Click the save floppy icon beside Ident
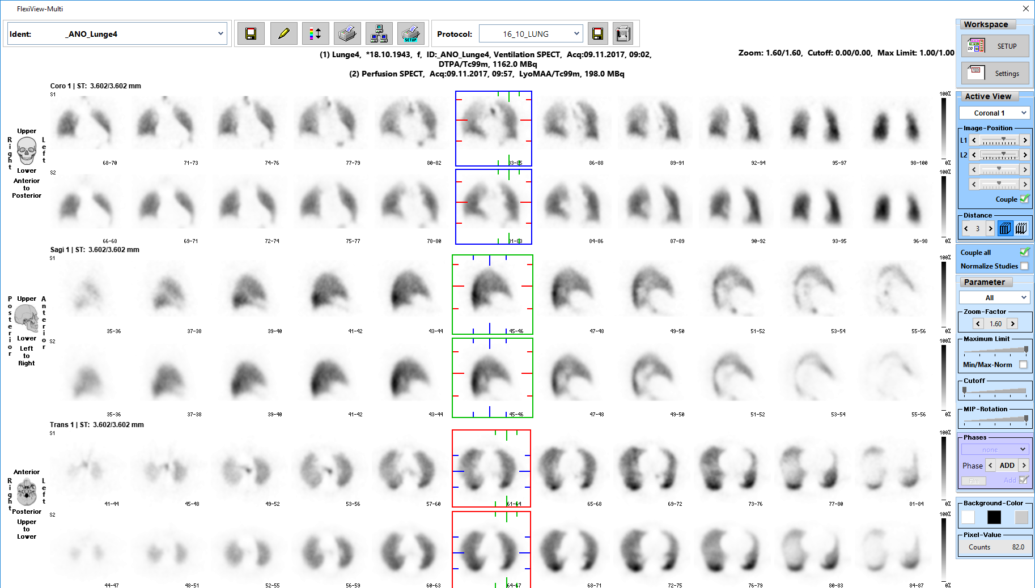The image size is (1035, 588). pos(251,34)
